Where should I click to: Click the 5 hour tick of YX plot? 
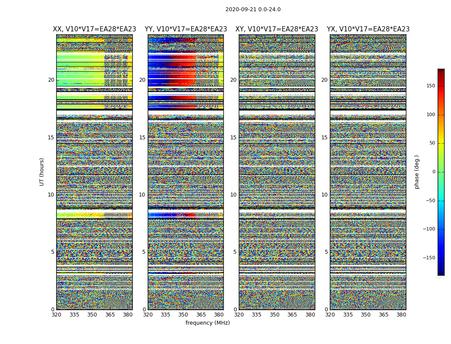[x=326, y=252]
